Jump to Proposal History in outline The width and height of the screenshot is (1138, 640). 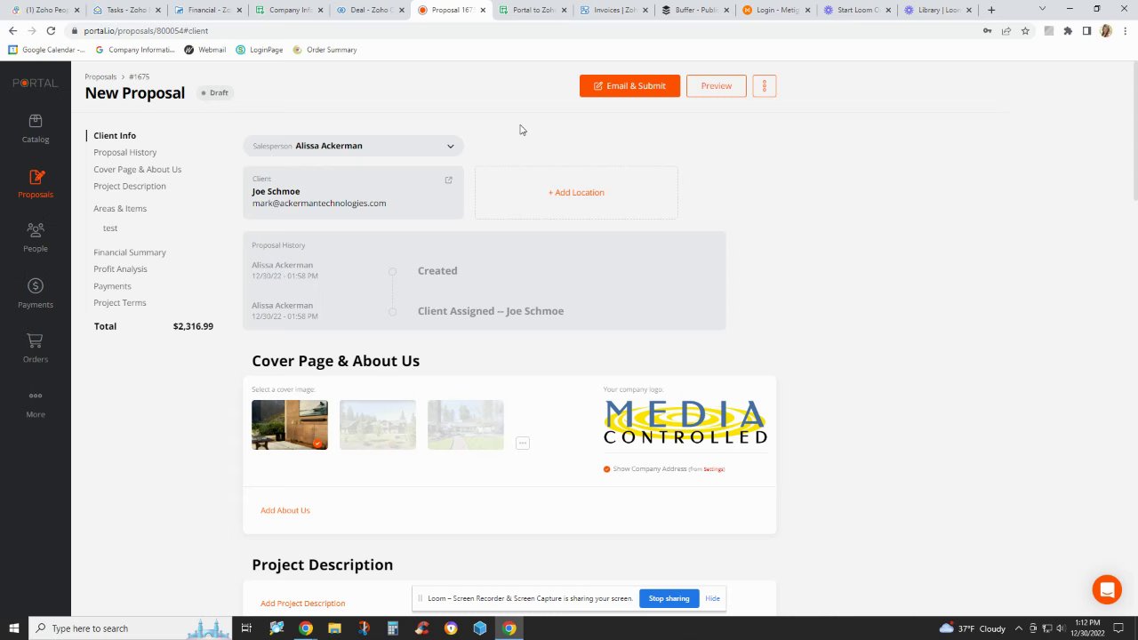click(x=124, y=152)
